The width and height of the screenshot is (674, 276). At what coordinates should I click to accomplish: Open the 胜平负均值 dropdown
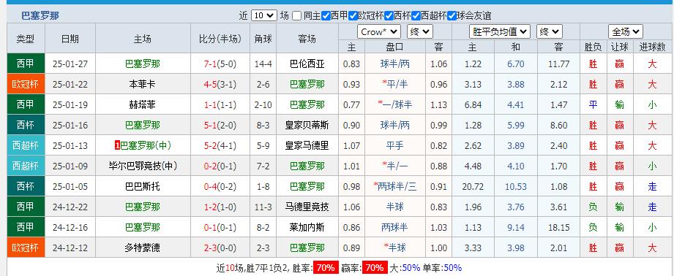[x=500, y=31]
